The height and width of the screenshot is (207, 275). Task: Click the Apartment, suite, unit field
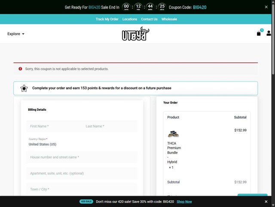click(82, 174)
